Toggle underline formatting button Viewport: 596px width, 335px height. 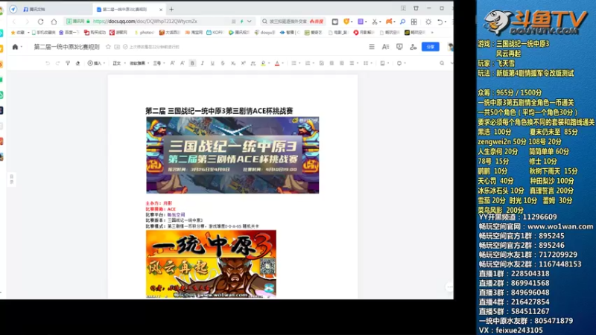212,63
